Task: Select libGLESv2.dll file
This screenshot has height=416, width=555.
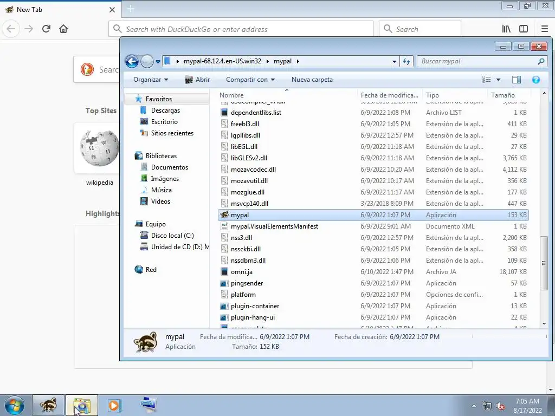Action: pyautogui.click(x=249, y=158)
